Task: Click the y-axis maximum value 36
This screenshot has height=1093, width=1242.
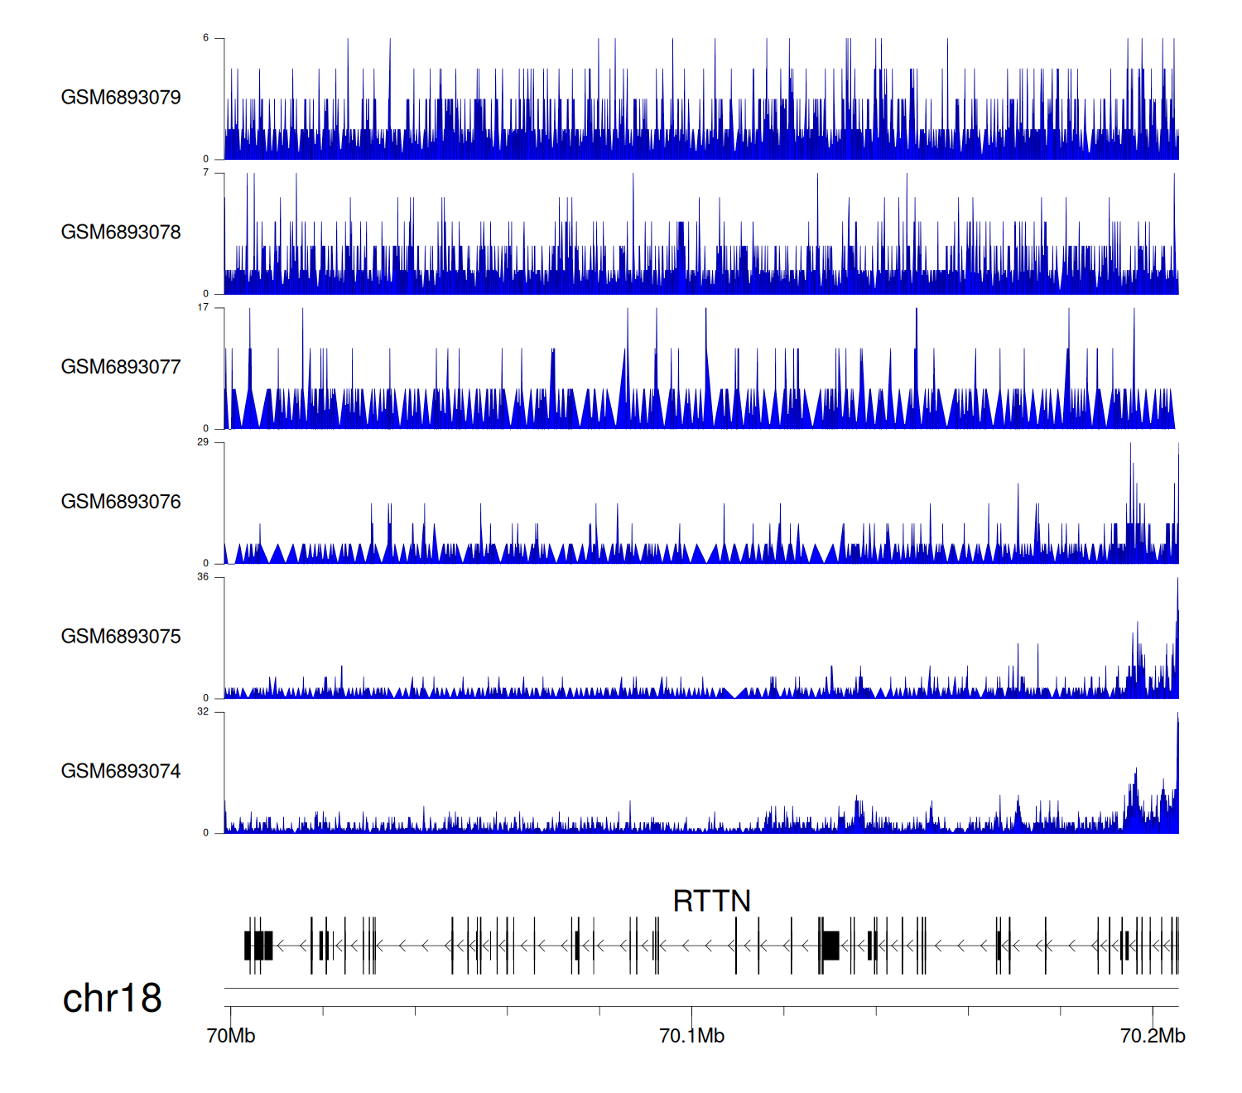Action: coord(203,577)
